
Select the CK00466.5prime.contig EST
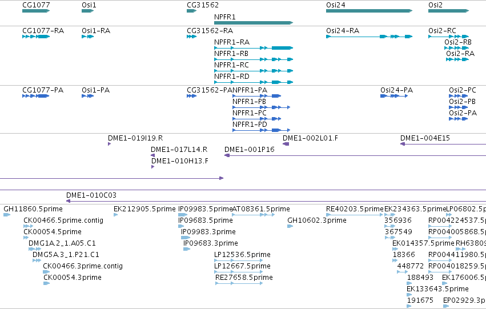click(x=28, y=226)
